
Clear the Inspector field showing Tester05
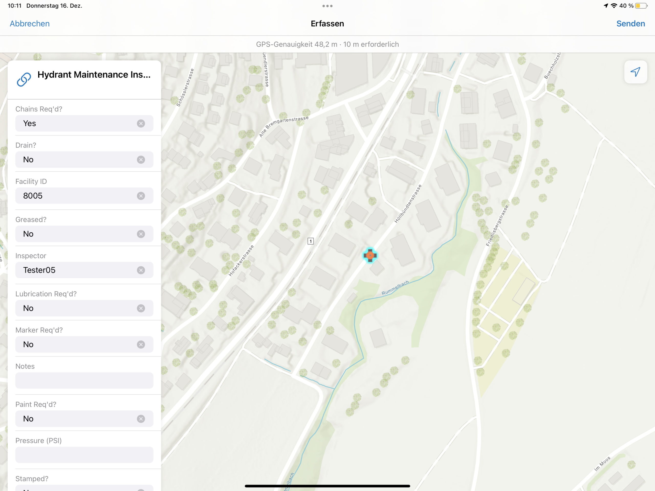pyautogui.click(x=141, y=270)
